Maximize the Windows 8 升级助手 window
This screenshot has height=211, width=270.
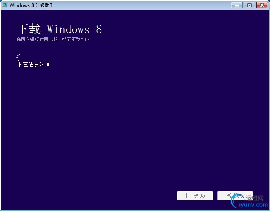[x=249, y=5]
